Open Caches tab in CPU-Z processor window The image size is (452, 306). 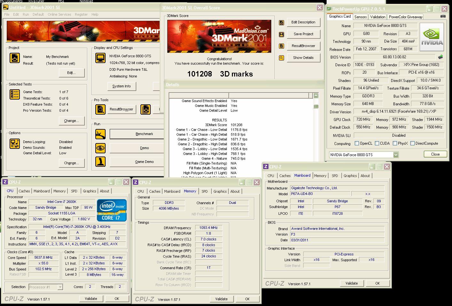tap(24, 191)
